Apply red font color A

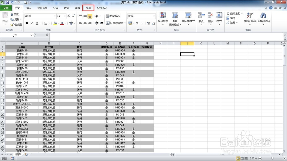pos(62,23)
